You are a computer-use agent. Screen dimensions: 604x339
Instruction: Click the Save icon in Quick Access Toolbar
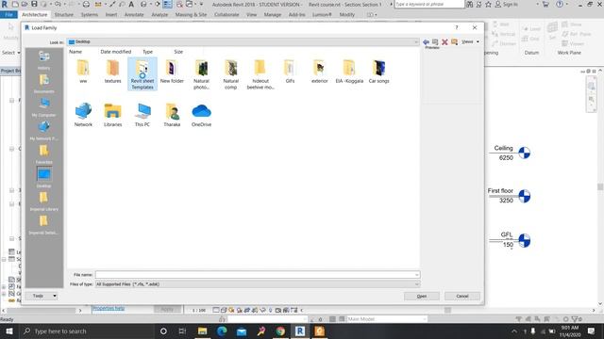(x=34, y=4)
